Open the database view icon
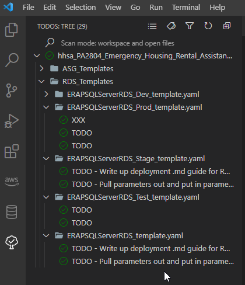 tap(12, 212)
